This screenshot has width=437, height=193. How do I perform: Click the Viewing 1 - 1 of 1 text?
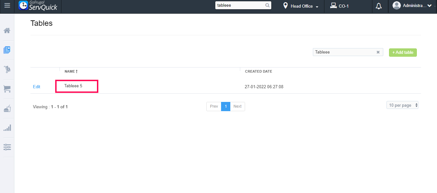pyautogui.click(x=50, y=107)
